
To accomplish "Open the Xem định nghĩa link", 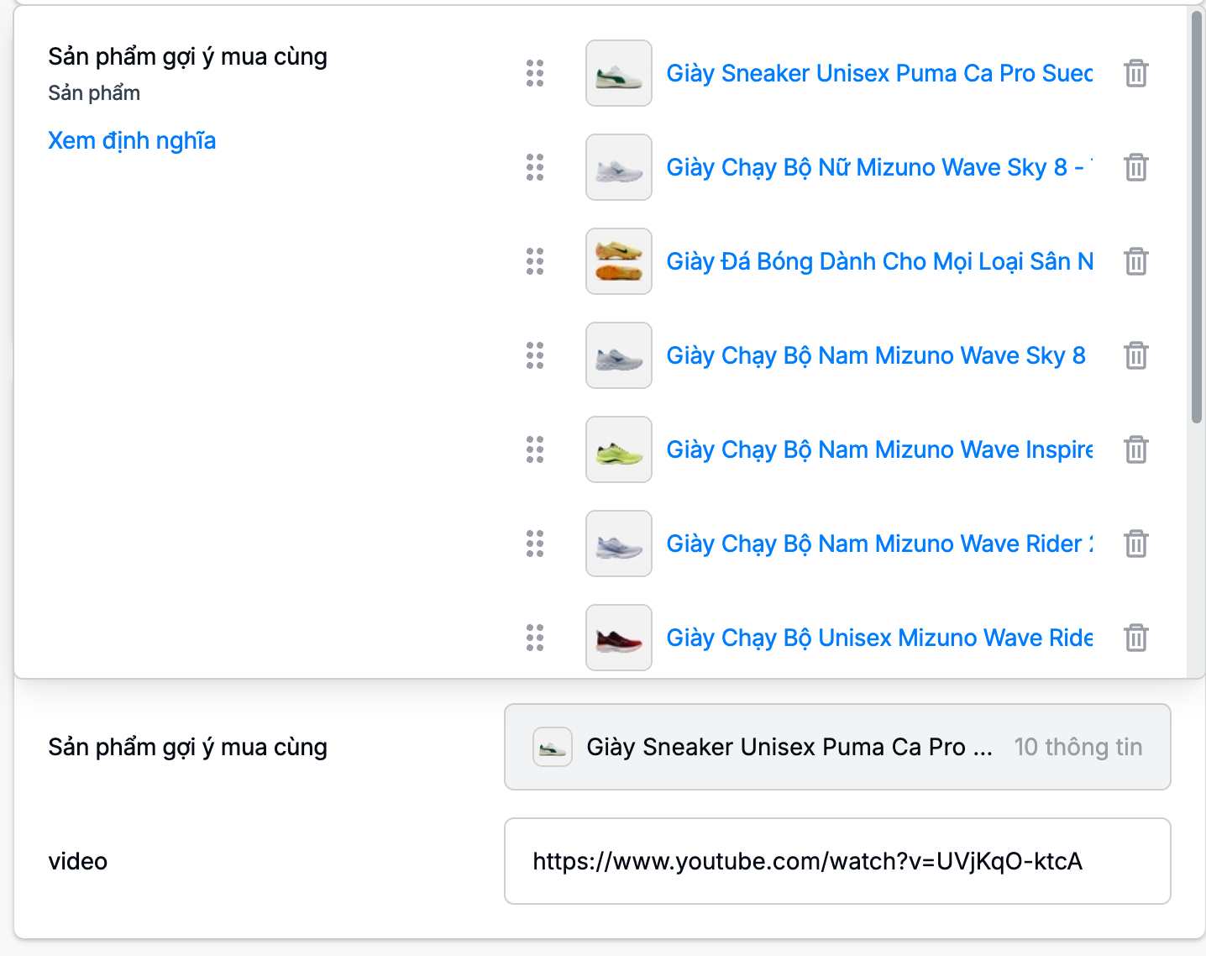I will pyautogui.click(x=132, y=140).
